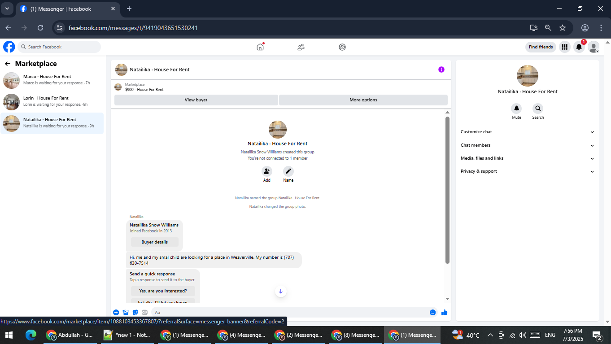Image resolution: width=611 pixels, height=344 pixels.
Task: Switch to the Messenger | Facebook tab
Action: (x=67, y=9)
